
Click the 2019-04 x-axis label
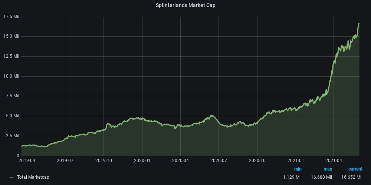click(27, 161)
